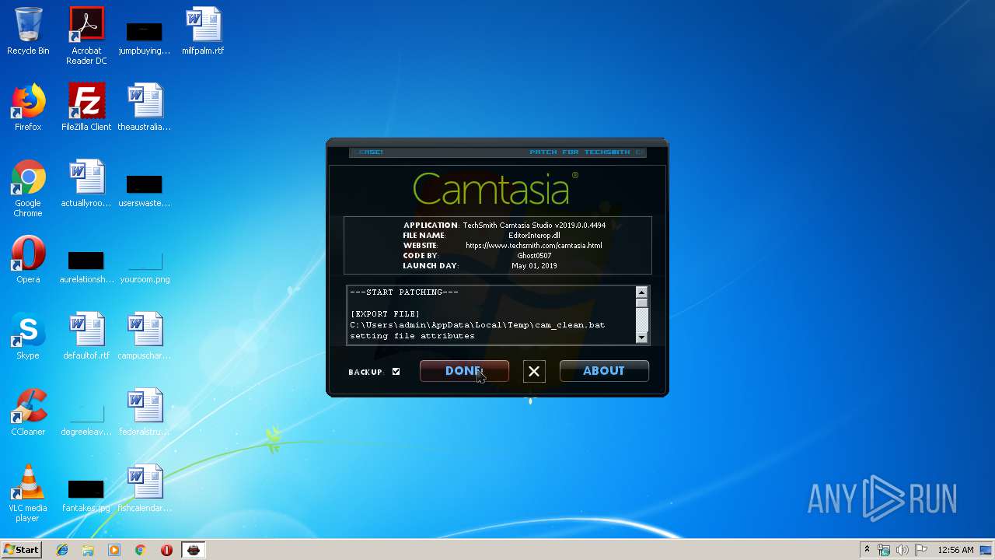Click the EditorInterop.dll file name
The width and height of the screenshot is (995, 560).
click(x=534, y=235)
